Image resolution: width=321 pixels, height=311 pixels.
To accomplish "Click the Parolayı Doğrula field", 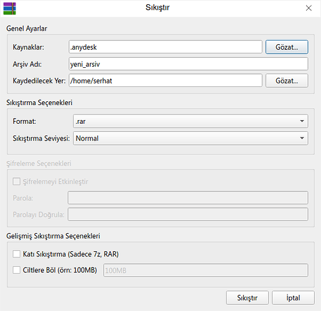I will (188, 215).
